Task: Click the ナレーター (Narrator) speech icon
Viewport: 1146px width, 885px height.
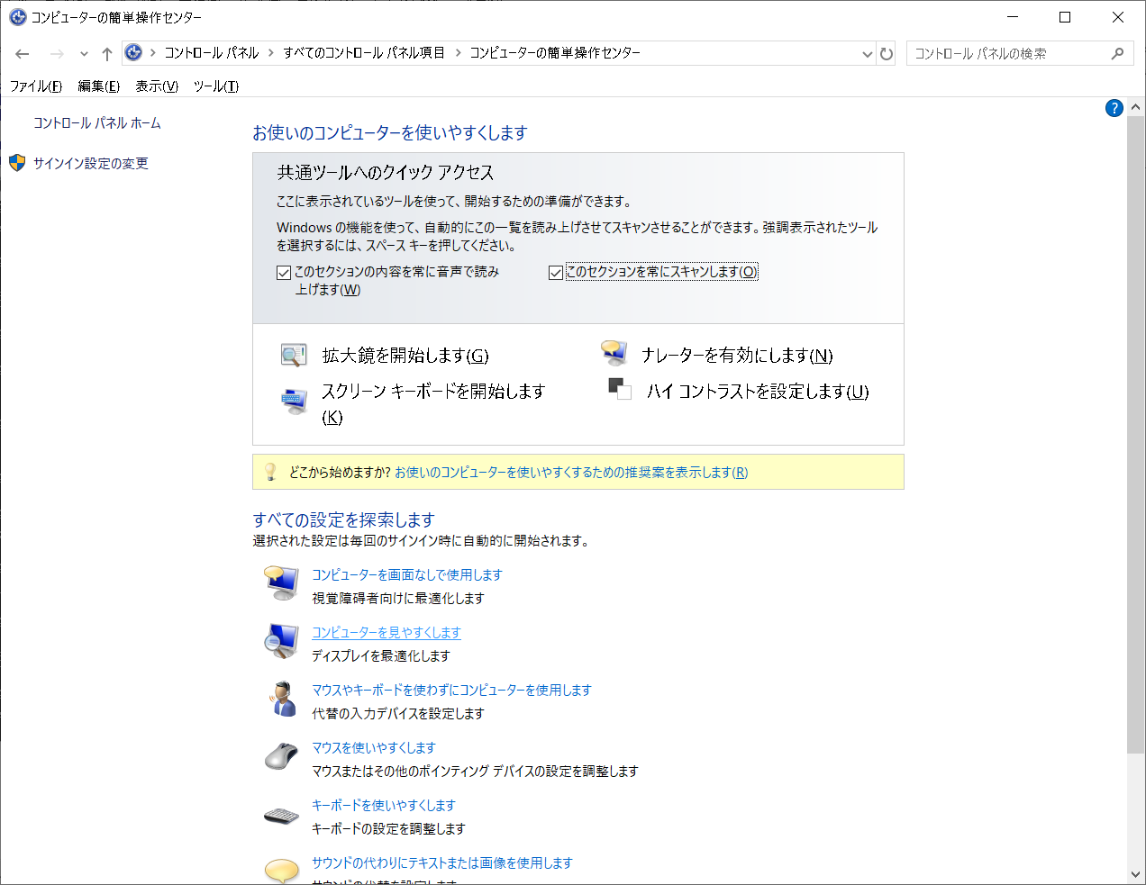Action: click(x=613, y=352)
